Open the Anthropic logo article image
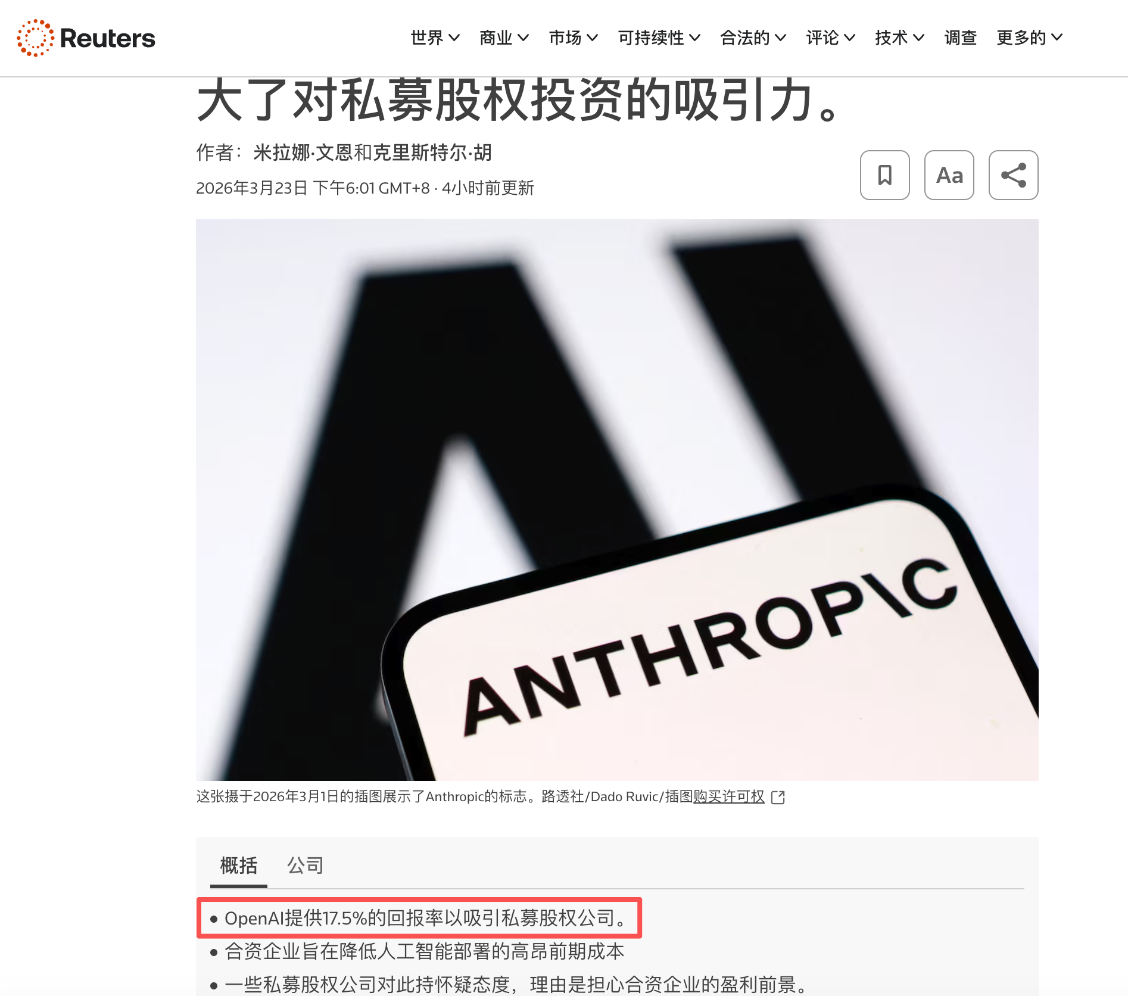1128x996 pixels. pyautogui.click(x=617, y=500)
